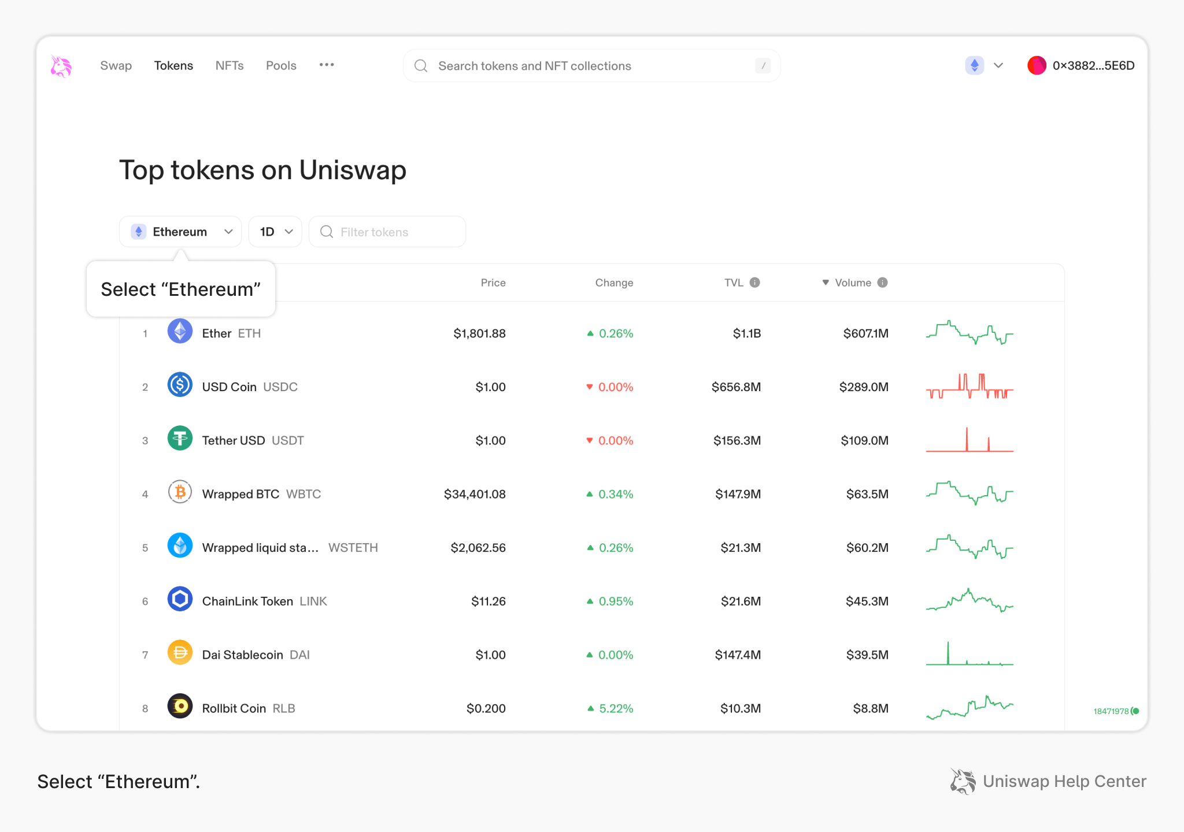Screen dimensions: 1184x832
Task: Click the WSTETH price $2,062.56
Action: [x=478, y=548]
